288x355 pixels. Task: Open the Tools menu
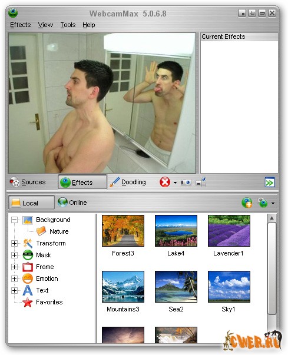point(68,25)
